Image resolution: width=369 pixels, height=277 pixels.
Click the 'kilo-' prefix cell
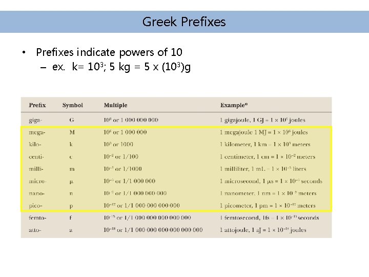point(35,144)
